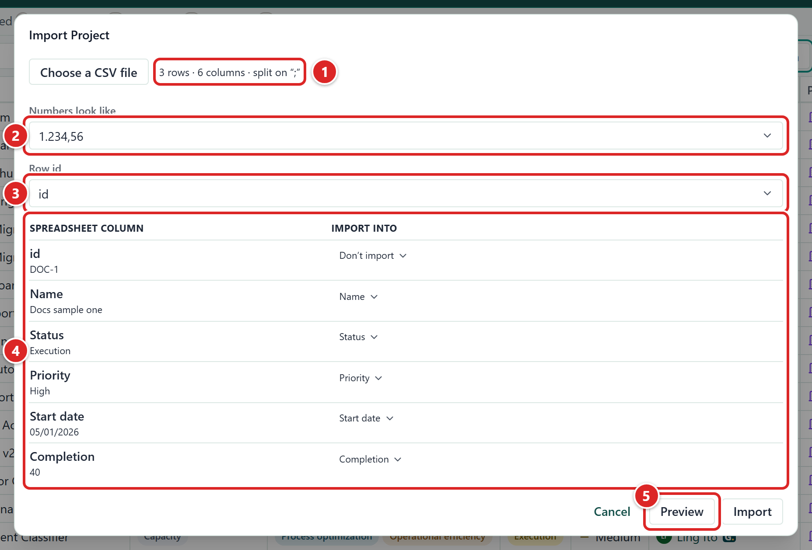Click the '3 rows · 6 columns' summary text
The width and height of the screenshot is (812, 550).
202,73
